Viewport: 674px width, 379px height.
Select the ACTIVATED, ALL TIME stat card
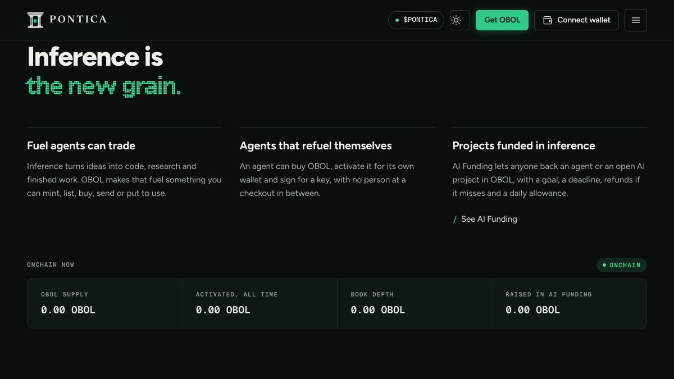(259, 304)
